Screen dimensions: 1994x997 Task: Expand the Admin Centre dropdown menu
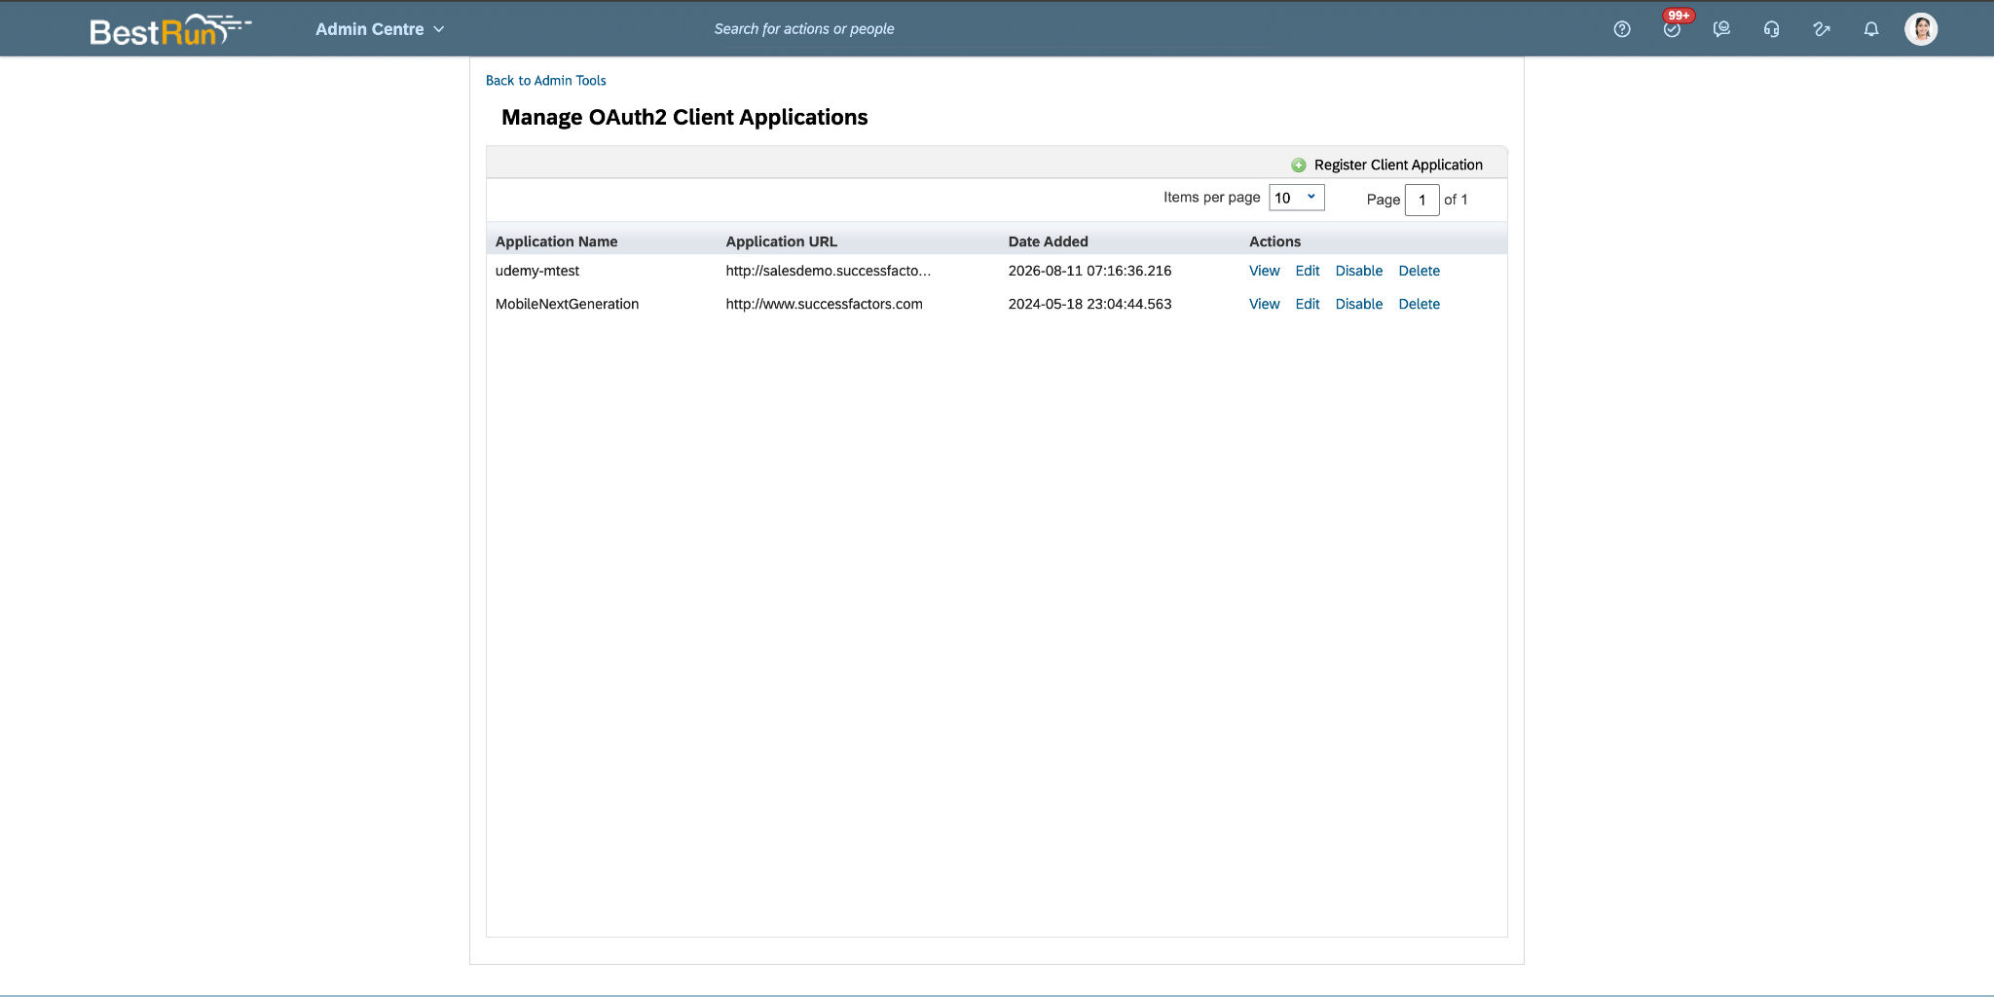click(x=380, y=29)
